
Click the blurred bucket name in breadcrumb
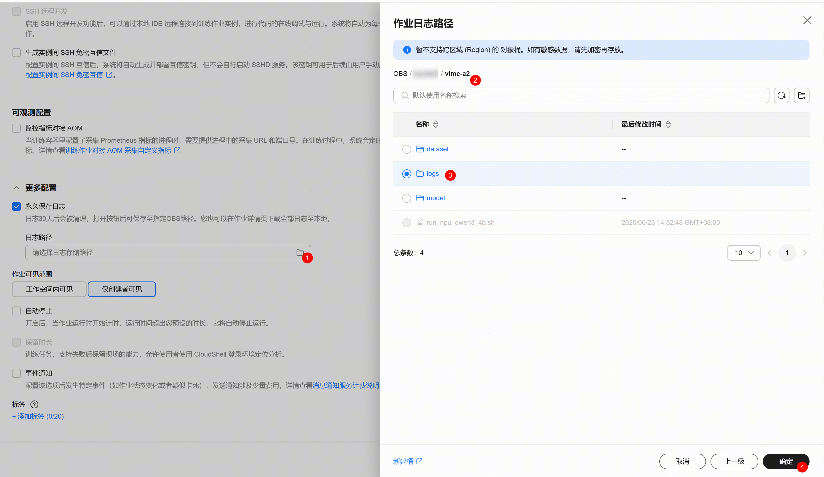(425, 73)
